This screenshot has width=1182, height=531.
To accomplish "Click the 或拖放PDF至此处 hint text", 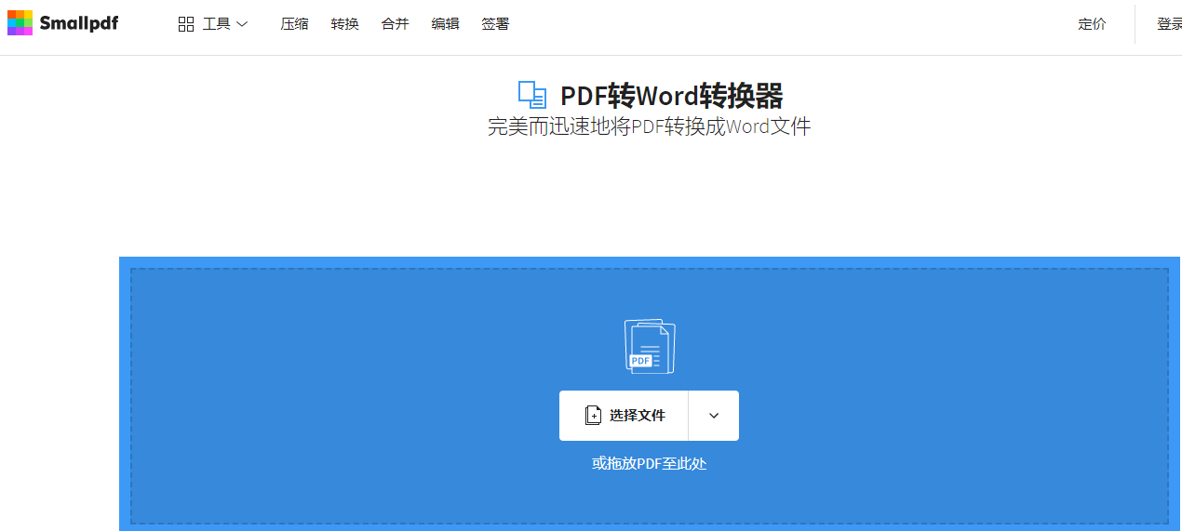I will click(649, 463).
